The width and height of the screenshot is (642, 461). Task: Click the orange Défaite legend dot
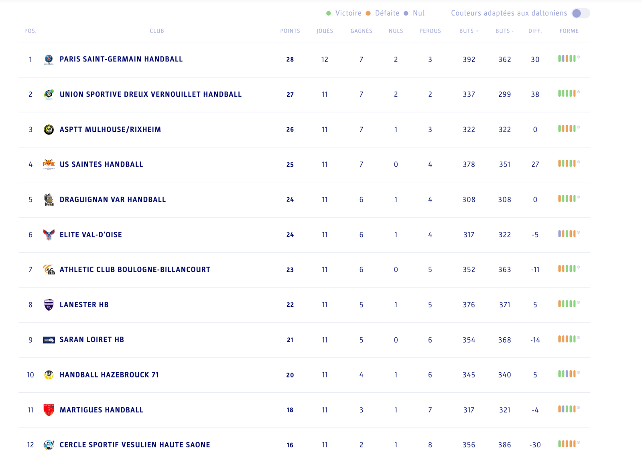tap(368, 14)
